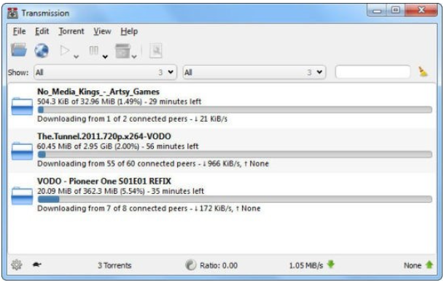Viewport: 444px width, 282px height.
Task: Click folder icon of The.Tunnel.2011 torrent
Action: [22, 151]
